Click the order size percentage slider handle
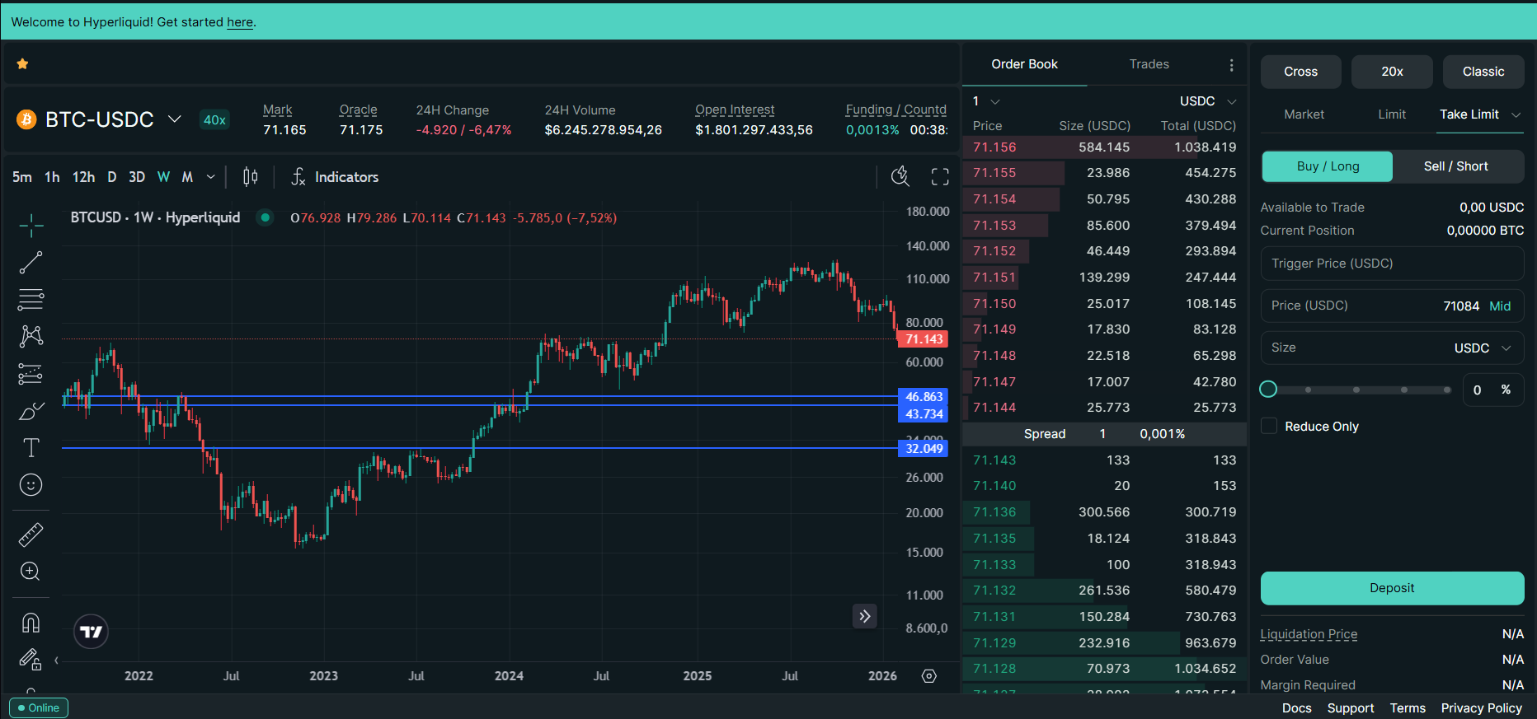Screen dimensions: 1537x719 tap(1269, 390)
